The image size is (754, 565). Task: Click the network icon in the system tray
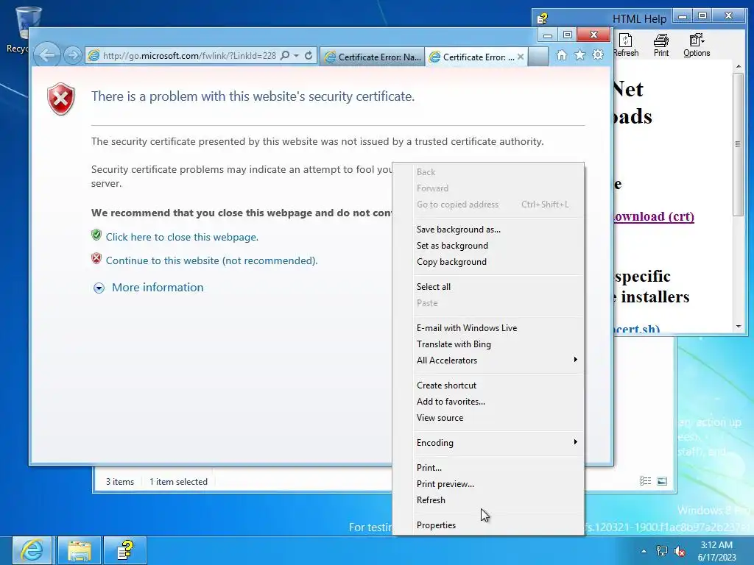click(x=662, y=551)
